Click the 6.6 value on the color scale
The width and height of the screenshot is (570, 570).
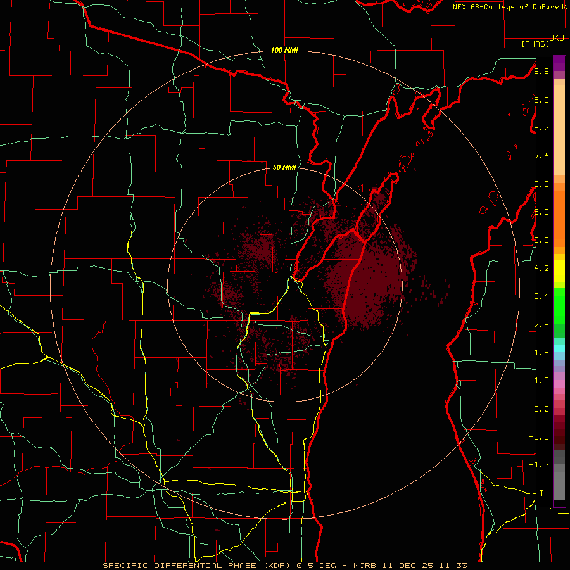pos(541,184)
